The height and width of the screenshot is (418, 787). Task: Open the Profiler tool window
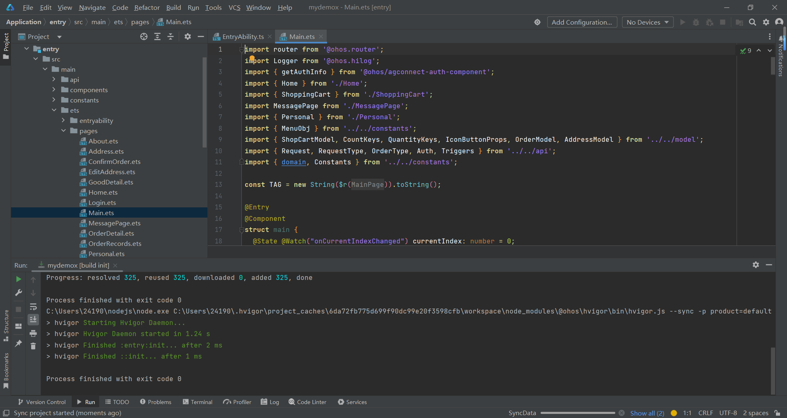point(237,402)
